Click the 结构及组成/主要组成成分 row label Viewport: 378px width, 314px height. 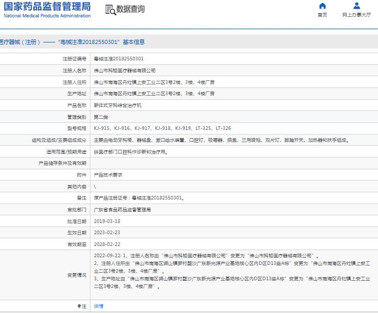[x=59, y=140]
